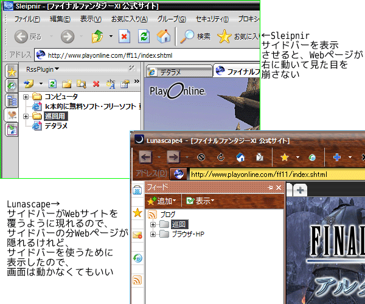
Task: Open the 追加 dropdown in Lunascape feed panel
Action: [x=162, y=201]
